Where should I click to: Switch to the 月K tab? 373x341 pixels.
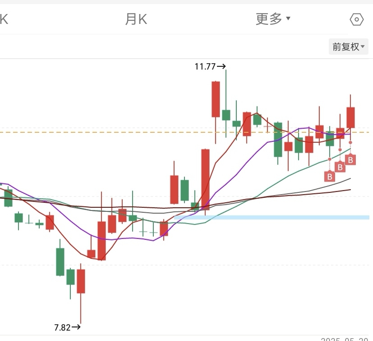tap(136, 19)
